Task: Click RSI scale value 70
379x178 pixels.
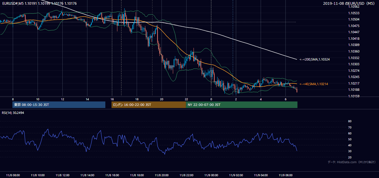Action: 350,127
